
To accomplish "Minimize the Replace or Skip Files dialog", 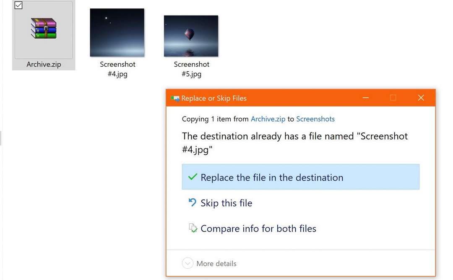I will pyautogui.click(x=366, y=98).
